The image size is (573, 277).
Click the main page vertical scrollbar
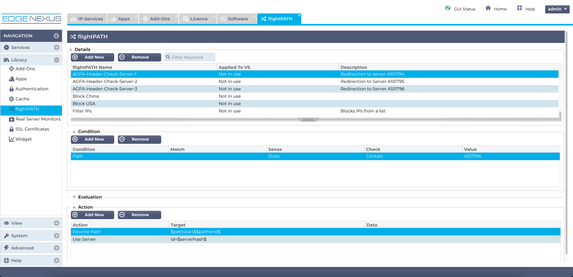pyautogui.click(x=567, y=143)
